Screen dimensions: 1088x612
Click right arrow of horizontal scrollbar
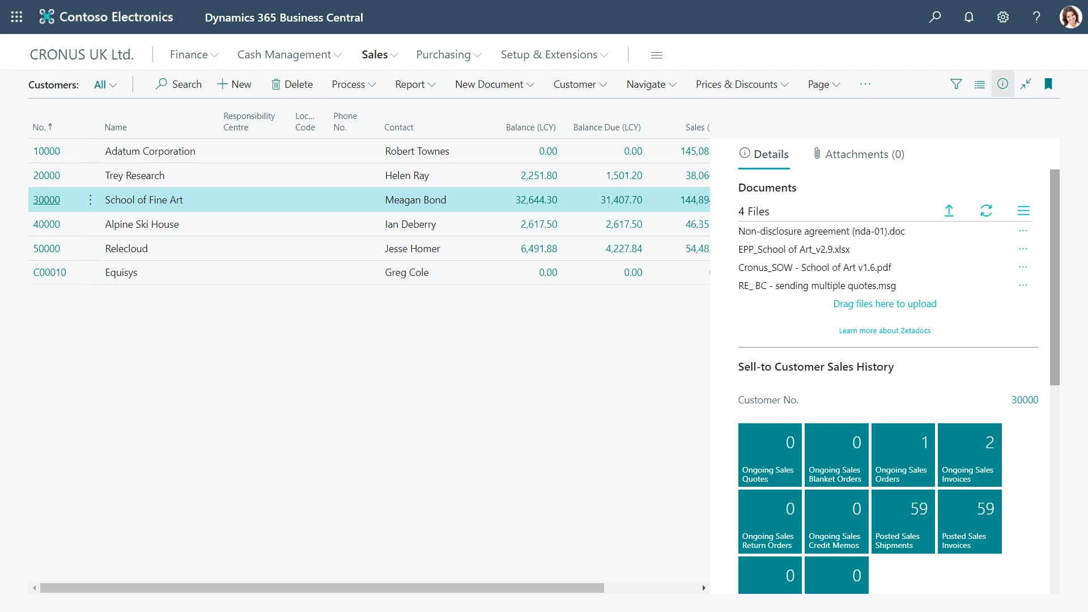(704, 588)
